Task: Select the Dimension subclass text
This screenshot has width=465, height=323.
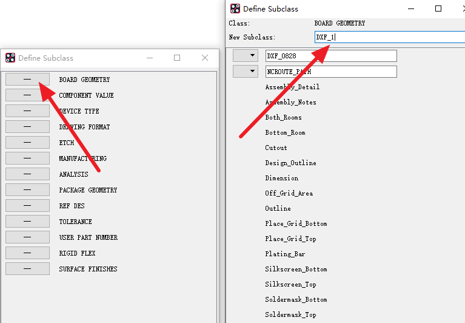Action: pyautogui.click(x=282, y=178)
